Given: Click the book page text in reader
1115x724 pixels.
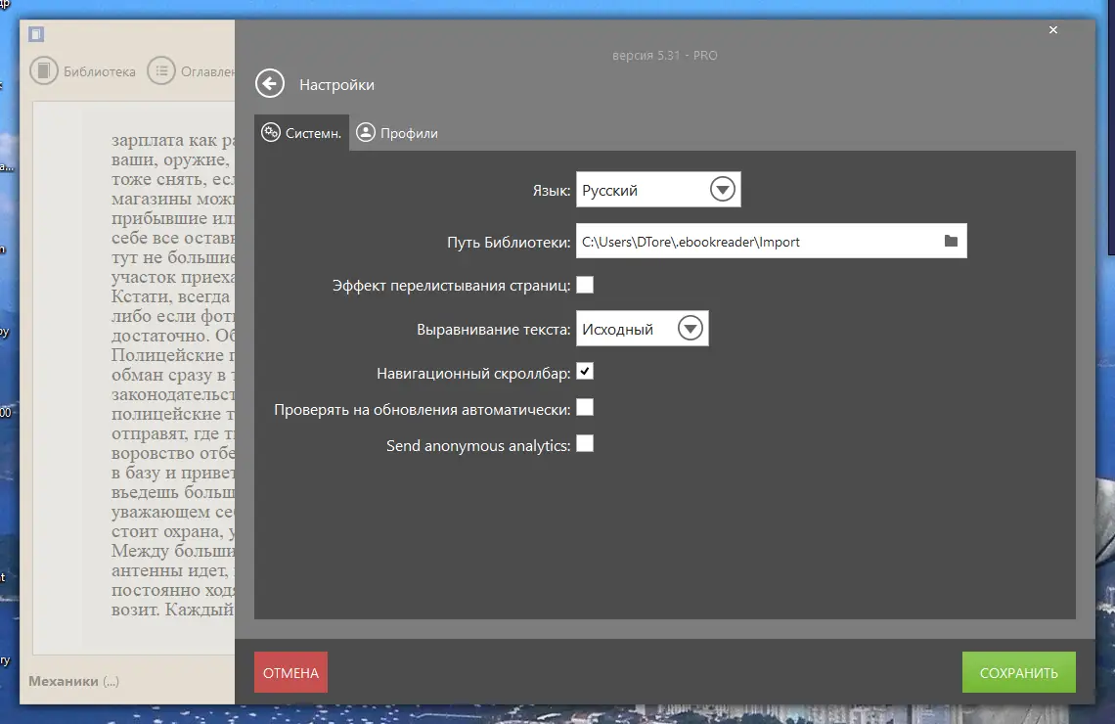Looking at the screenshot, I should (173, 375).
